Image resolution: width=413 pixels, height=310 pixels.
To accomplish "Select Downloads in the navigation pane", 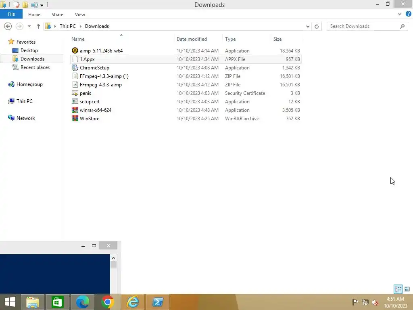I will pos(32,59).
